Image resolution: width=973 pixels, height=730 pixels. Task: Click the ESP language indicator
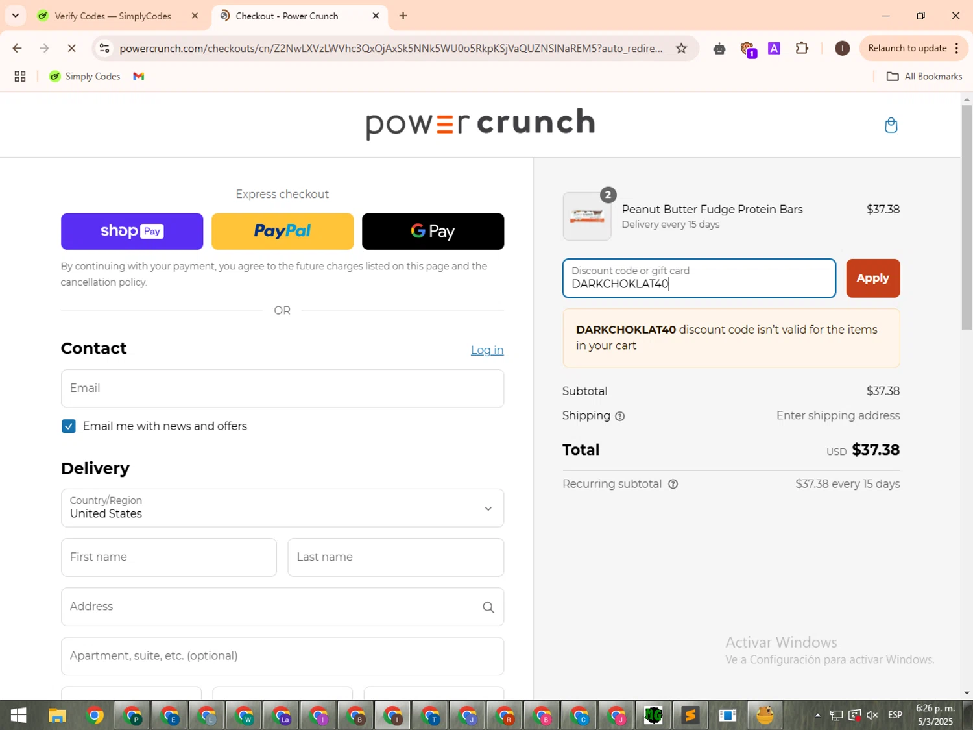895,715
